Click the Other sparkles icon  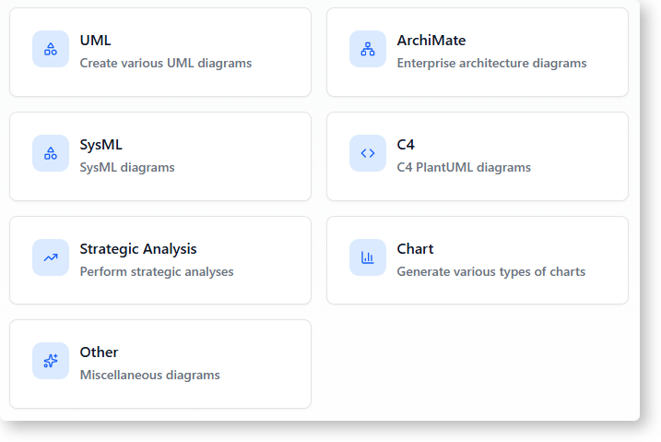51,361
